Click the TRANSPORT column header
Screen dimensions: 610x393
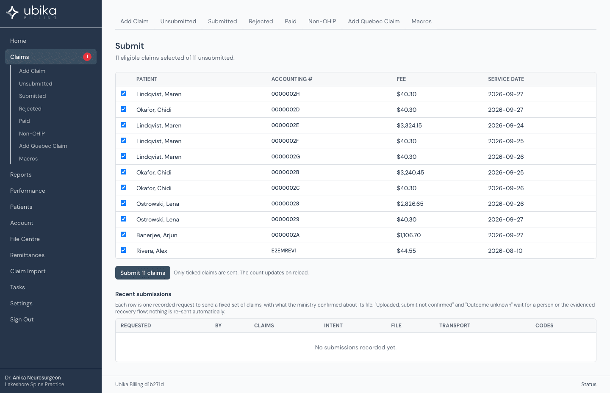click(x=455, y=326)
